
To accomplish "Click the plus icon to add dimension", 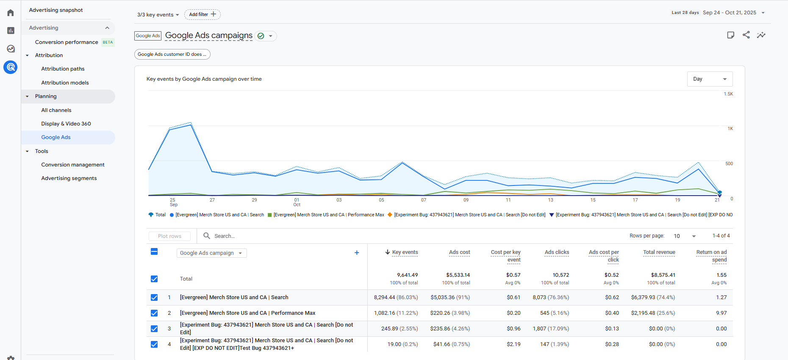I will click(x=357, y=253).
